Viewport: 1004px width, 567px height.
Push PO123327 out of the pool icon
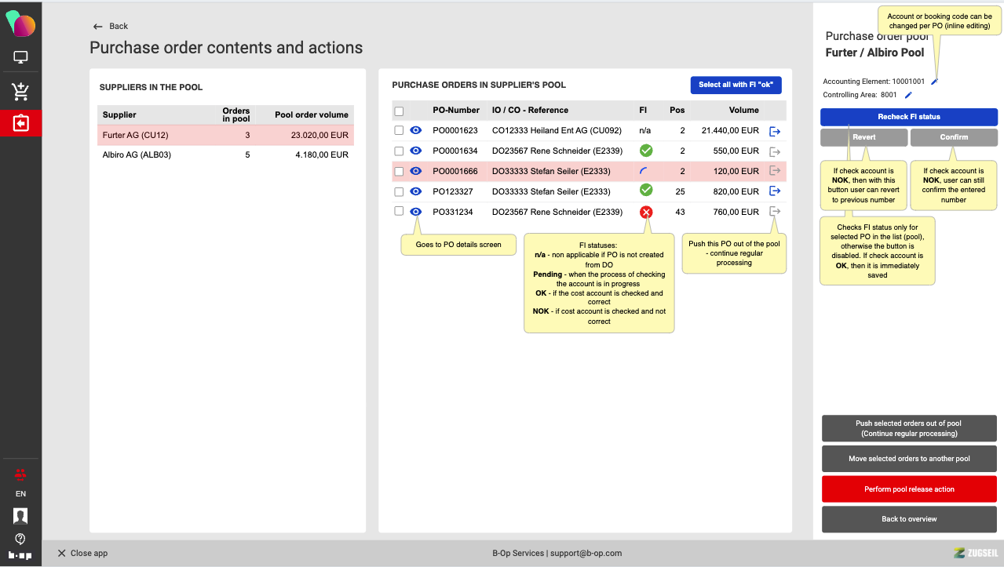(775, 191)
